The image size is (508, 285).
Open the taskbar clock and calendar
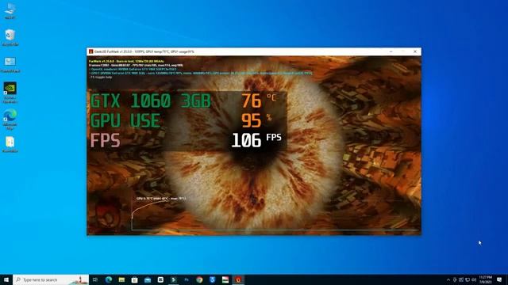point(485,279)
